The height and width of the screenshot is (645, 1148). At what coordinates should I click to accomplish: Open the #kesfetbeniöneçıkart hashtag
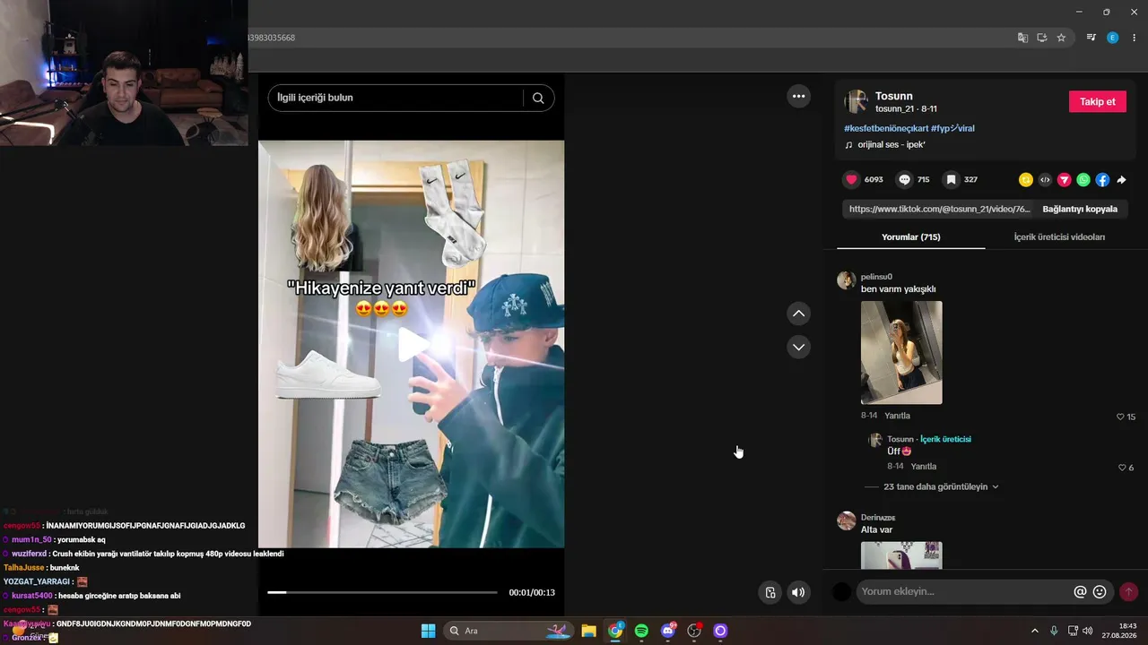tap(885, 128)
